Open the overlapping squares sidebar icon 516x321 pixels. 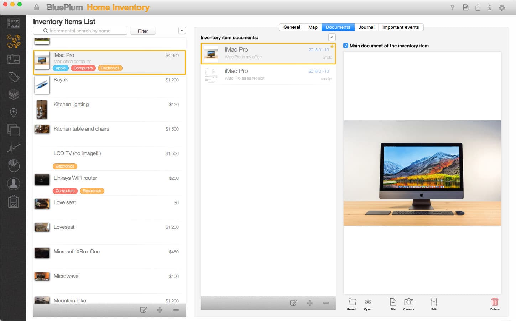(14, 130)
